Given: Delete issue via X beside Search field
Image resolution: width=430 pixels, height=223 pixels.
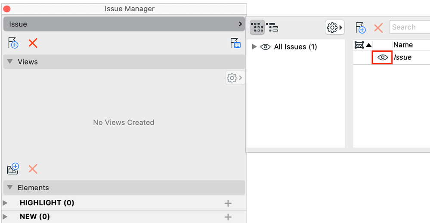Looking at the screenshot, I should pos(378,28).
